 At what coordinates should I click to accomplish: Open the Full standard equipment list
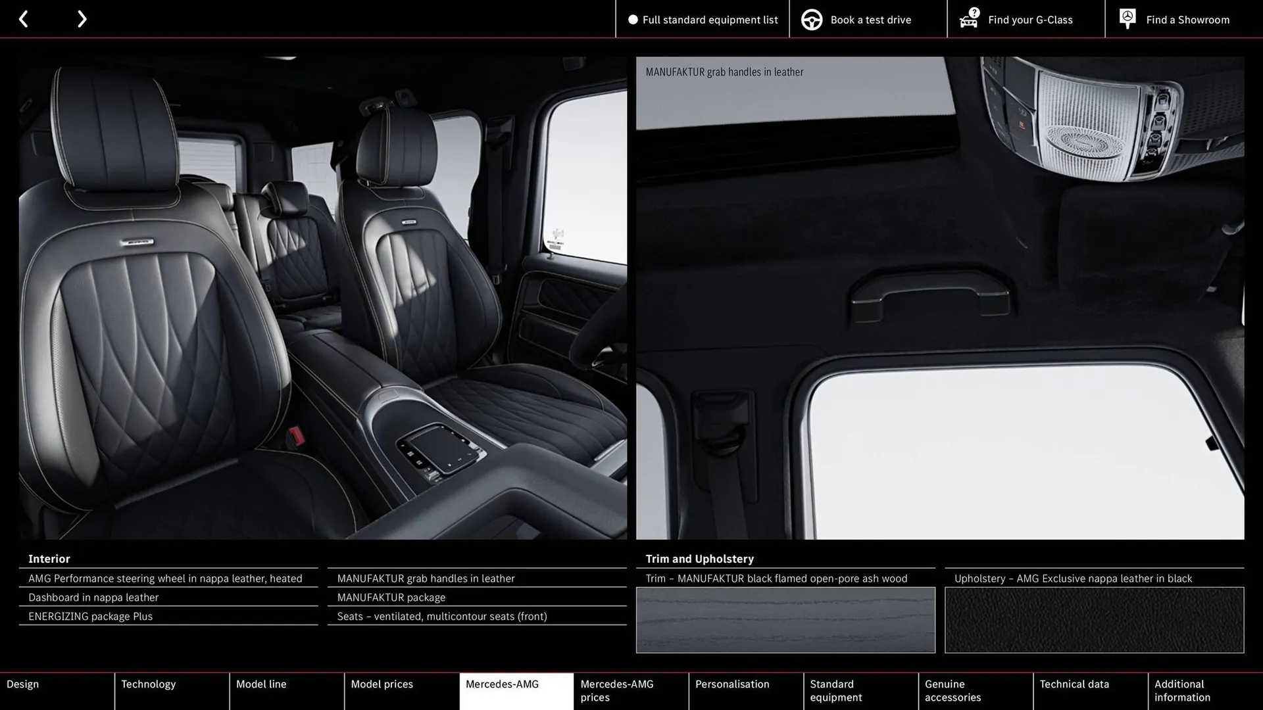click(710, 20)
